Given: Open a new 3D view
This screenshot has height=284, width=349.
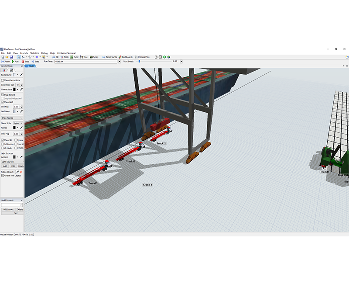Looking at the screenshot, I should pyautogui.click(x=56, y=57).
